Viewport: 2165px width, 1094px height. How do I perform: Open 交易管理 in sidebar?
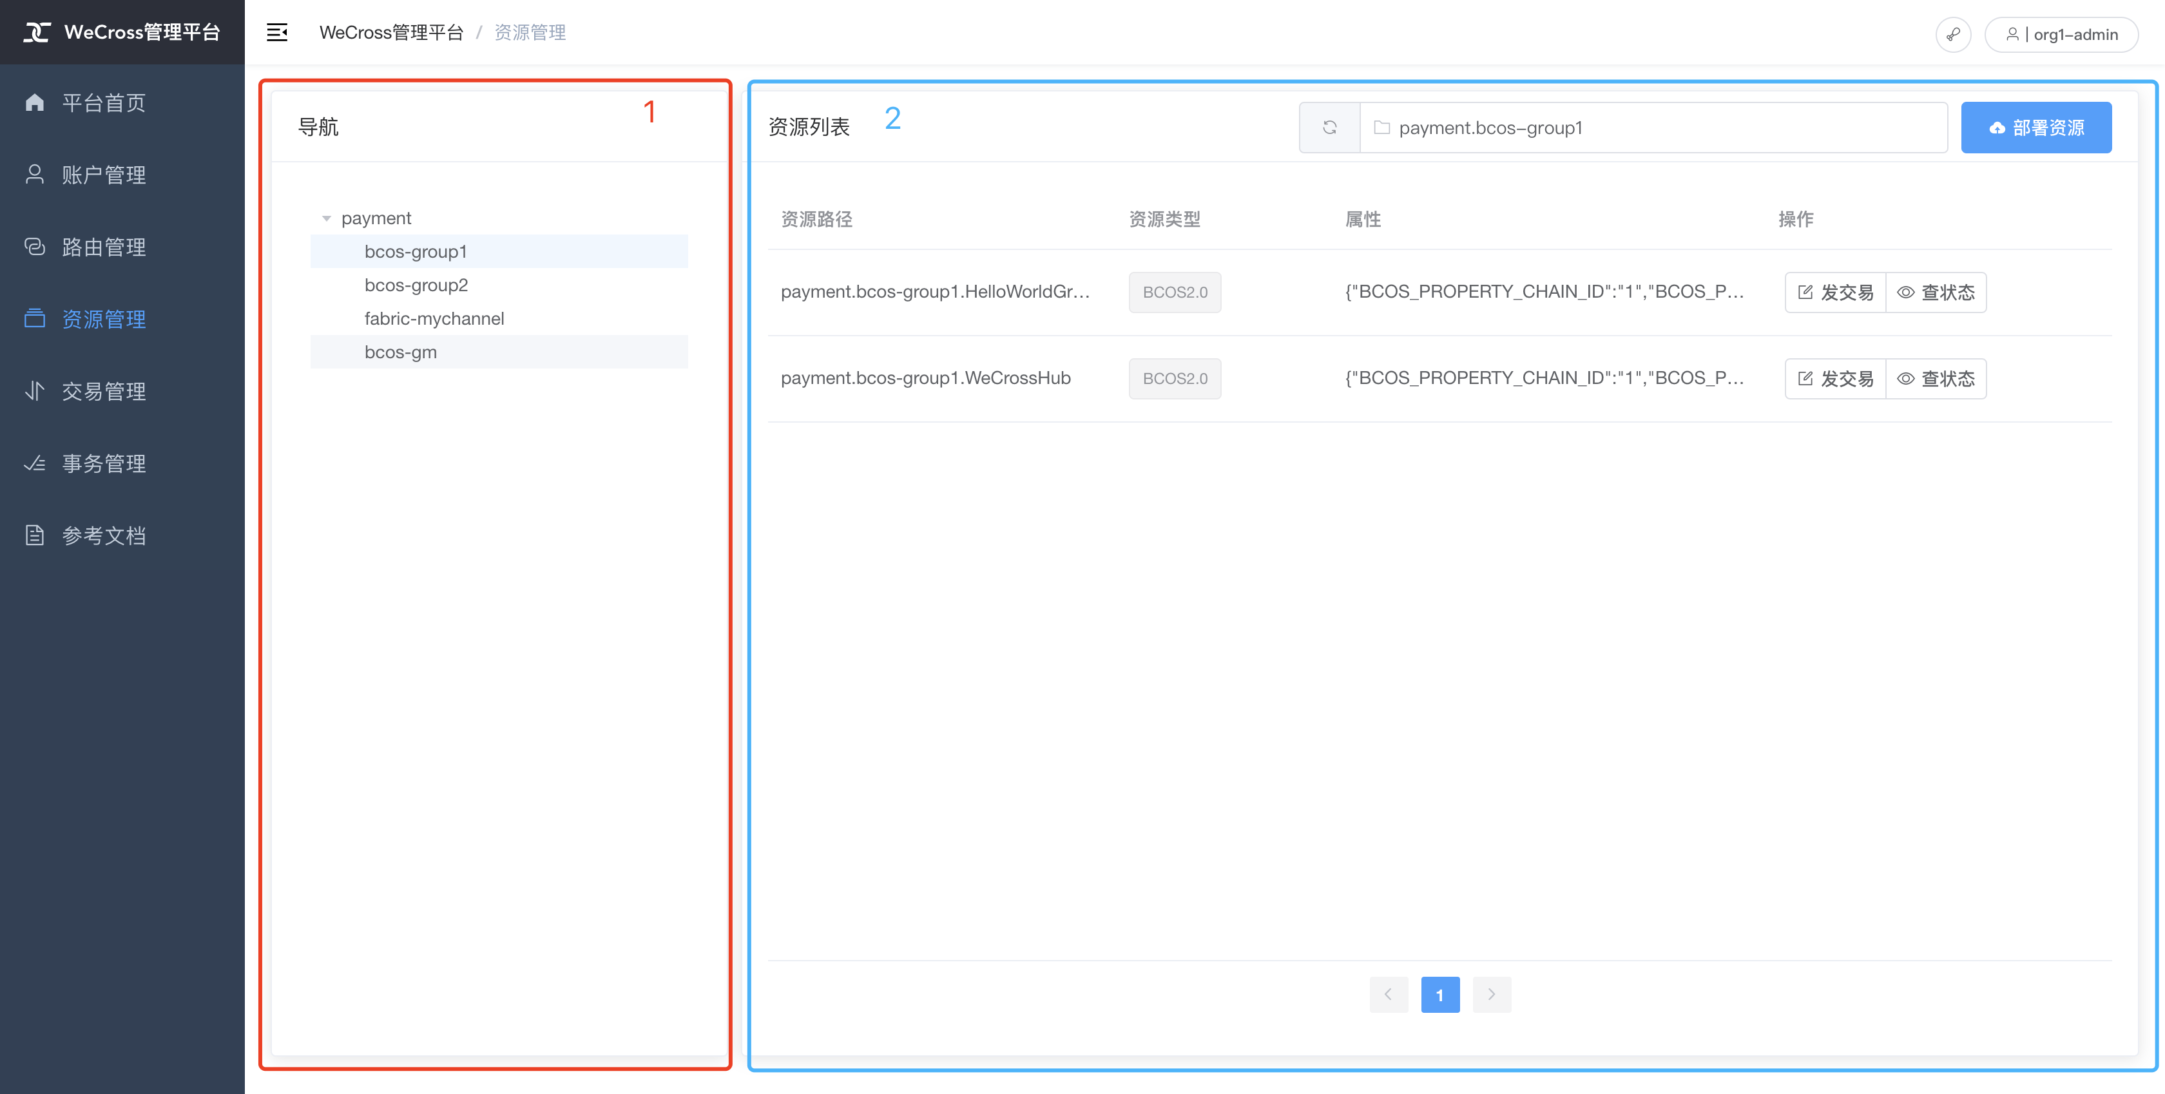122,392
